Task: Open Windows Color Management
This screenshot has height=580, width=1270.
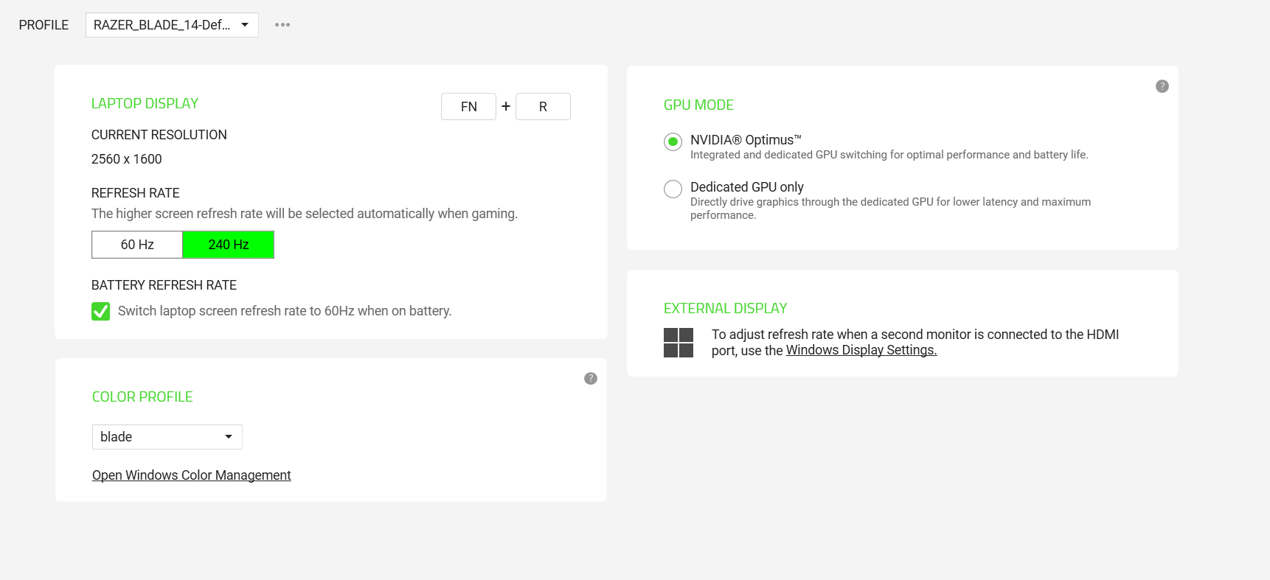Action: pos(191,475)
